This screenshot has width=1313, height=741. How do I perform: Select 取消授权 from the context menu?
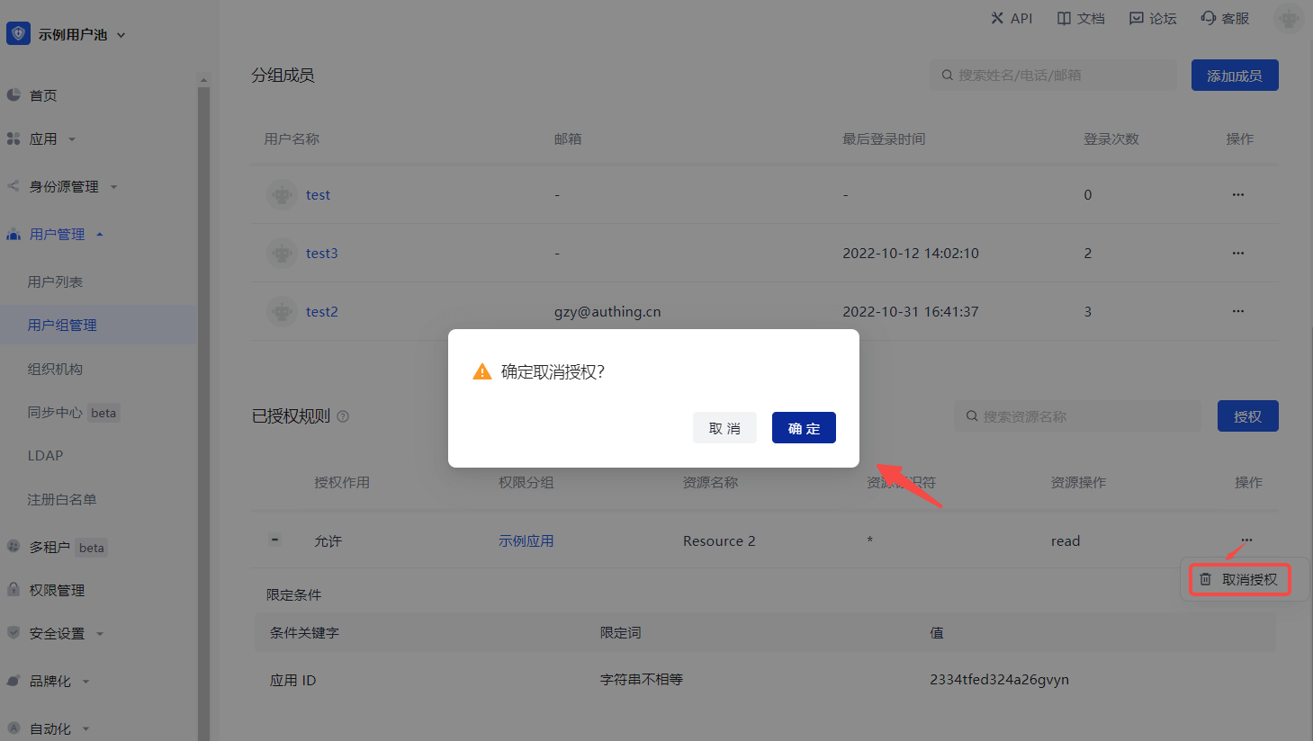(1240, 579)
